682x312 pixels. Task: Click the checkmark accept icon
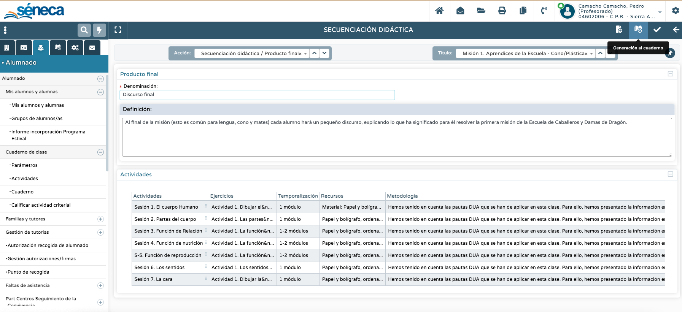pos(657,30)
